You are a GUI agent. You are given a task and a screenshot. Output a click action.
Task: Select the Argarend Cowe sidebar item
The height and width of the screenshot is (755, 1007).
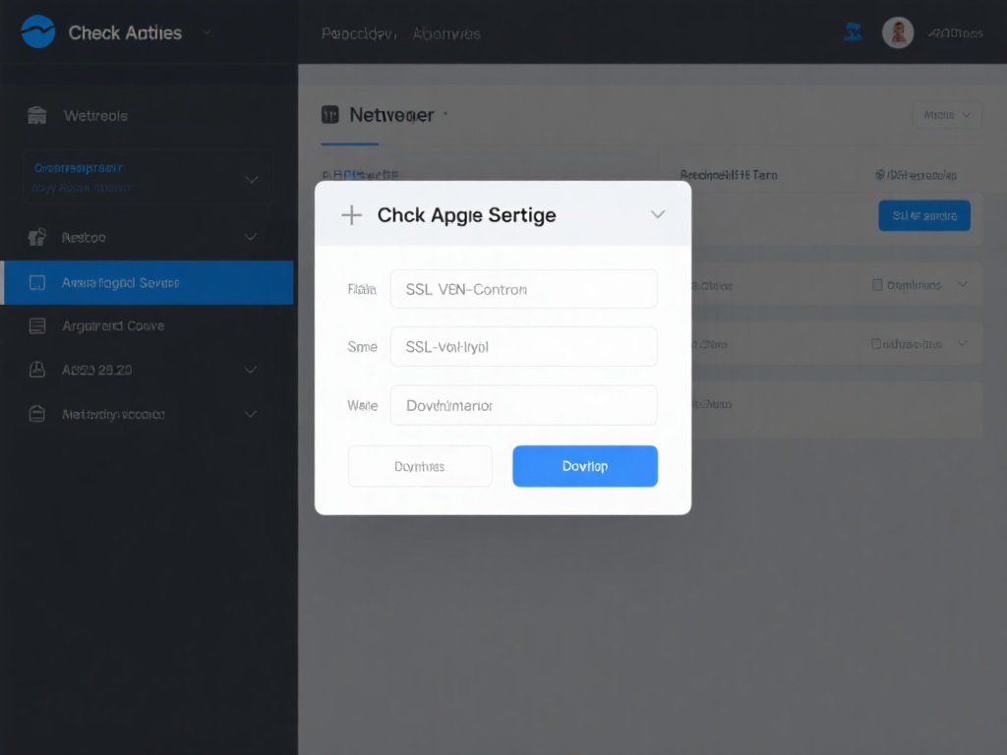tap(113, 326)
